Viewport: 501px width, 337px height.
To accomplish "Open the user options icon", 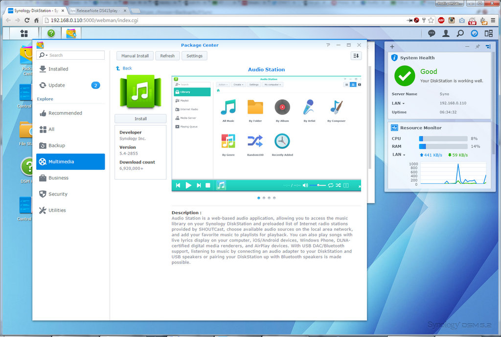I will [x=446, y=33].
